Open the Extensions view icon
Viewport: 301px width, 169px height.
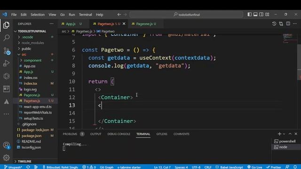click(x=6, y=76)
